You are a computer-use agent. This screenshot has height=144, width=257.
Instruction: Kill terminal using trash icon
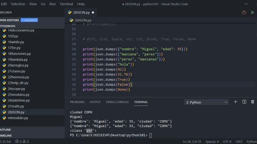[253, 102]
